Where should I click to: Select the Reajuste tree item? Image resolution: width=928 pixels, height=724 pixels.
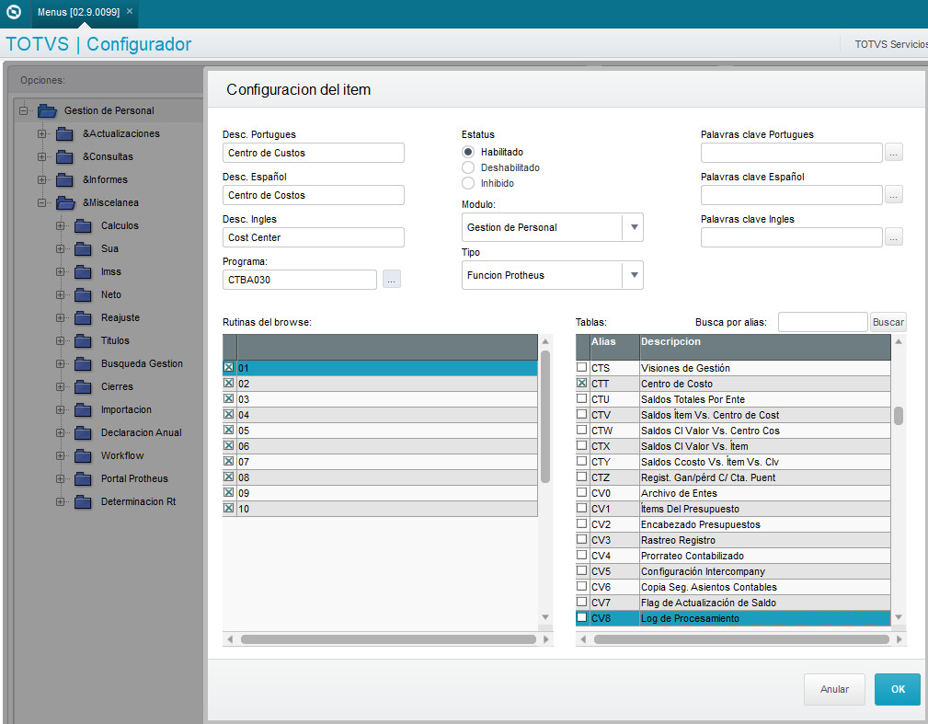point(120,318)
